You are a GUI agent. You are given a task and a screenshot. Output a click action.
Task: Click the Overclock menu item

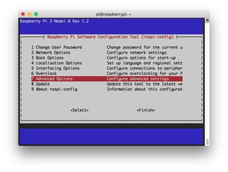[43, 73]
